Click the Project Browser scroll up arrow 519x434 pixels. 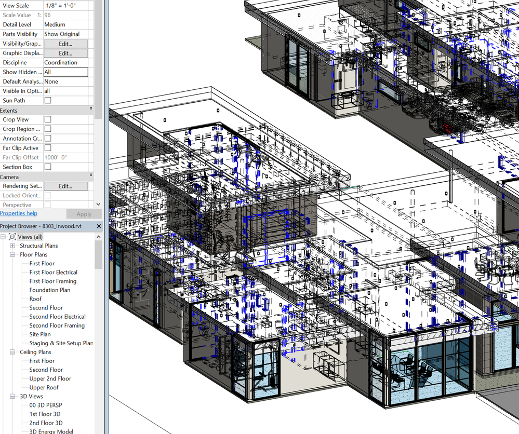point(99,237)
